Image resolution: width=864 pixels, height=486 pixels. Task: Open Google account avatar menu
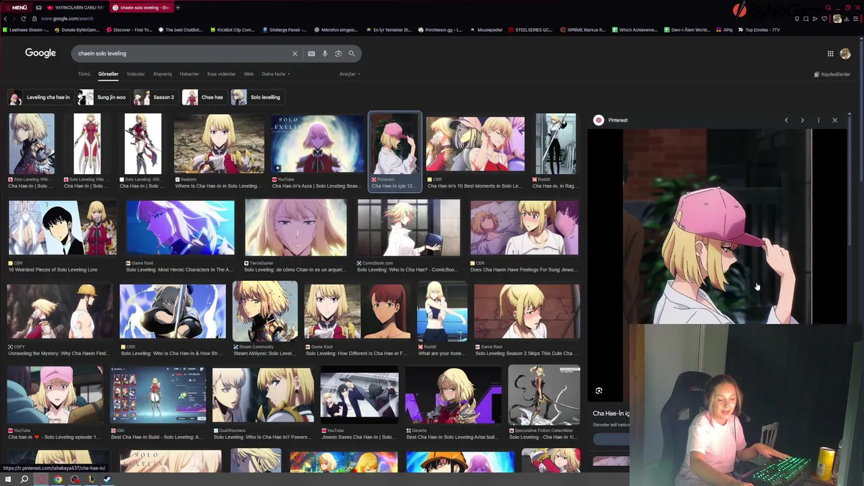tap(845, 53)
